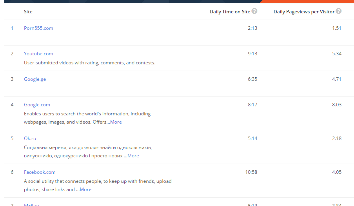
Task: Open help icon beside Daily Pageviews per Visitor
Action: pyautogui.click(x=338, y=11)
